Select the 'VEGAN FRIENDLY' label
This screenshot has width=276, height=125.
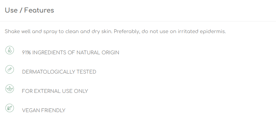pos(44,111)
